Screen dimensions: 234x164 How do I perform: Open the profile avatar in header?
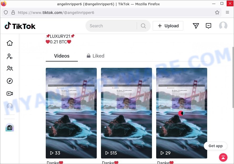click(x=223, y=26)
